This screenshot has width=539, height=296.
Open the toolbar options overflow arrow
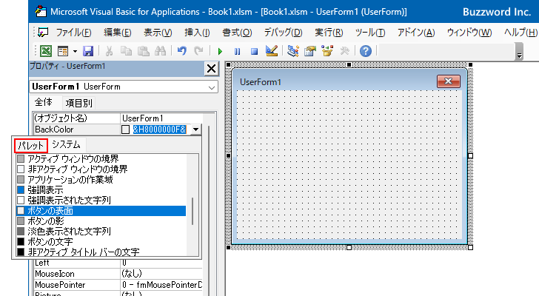click(520, 53)
